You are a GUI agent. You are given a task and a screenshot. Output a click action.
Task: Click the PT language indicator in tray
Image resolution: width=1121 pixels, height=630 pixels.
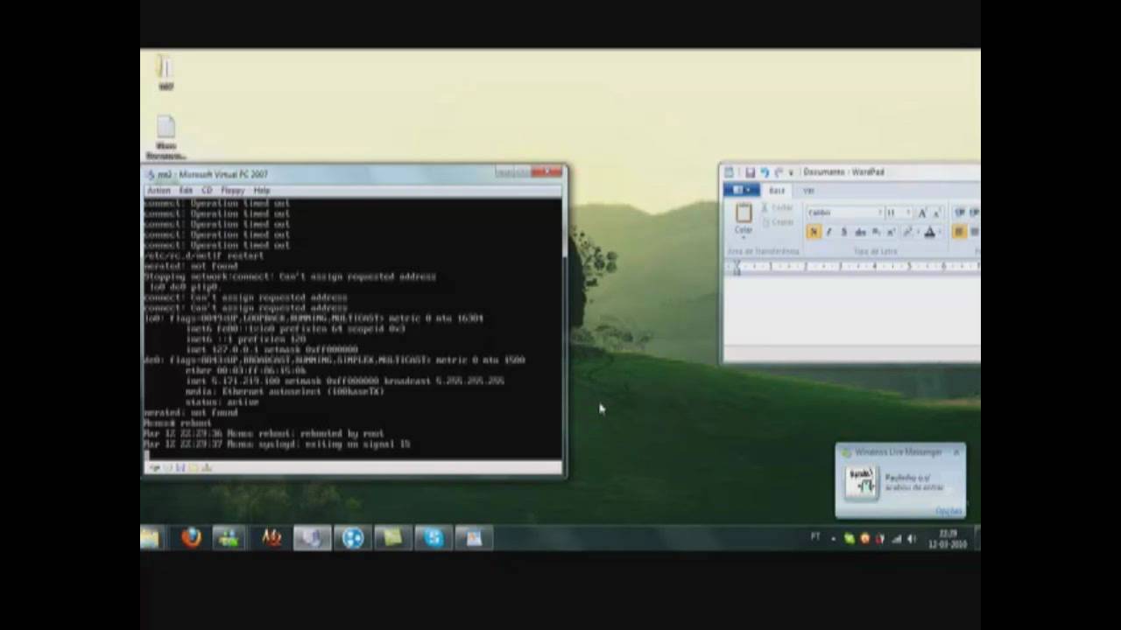point(815,537)
